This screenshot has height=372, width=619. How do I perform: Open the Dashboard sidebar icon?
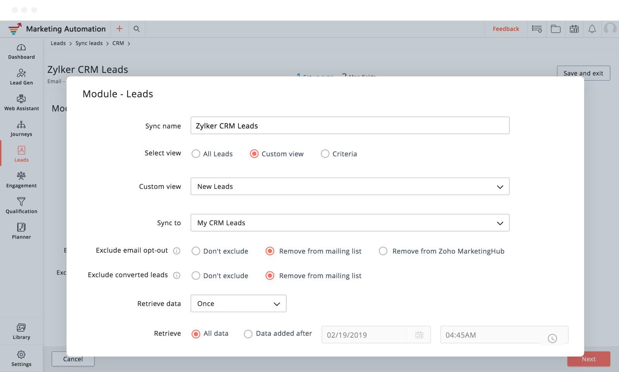click(x=21, y=48)
